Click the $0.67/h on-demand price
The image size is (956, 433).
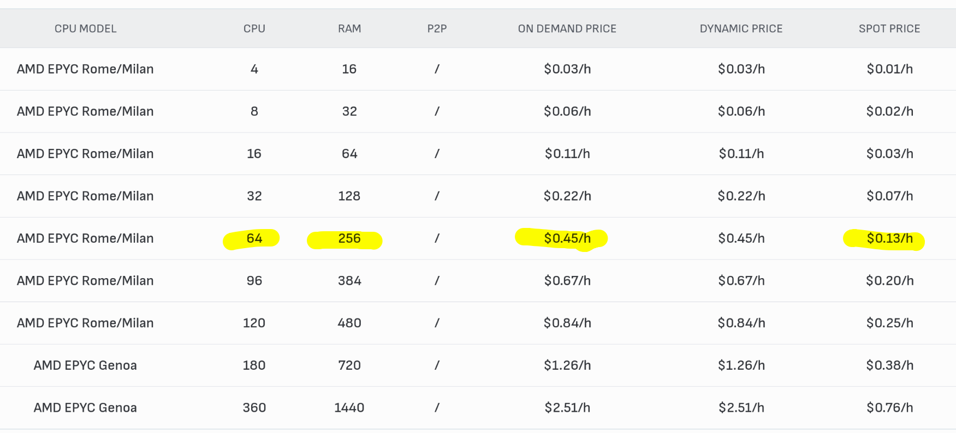point(567,281)
